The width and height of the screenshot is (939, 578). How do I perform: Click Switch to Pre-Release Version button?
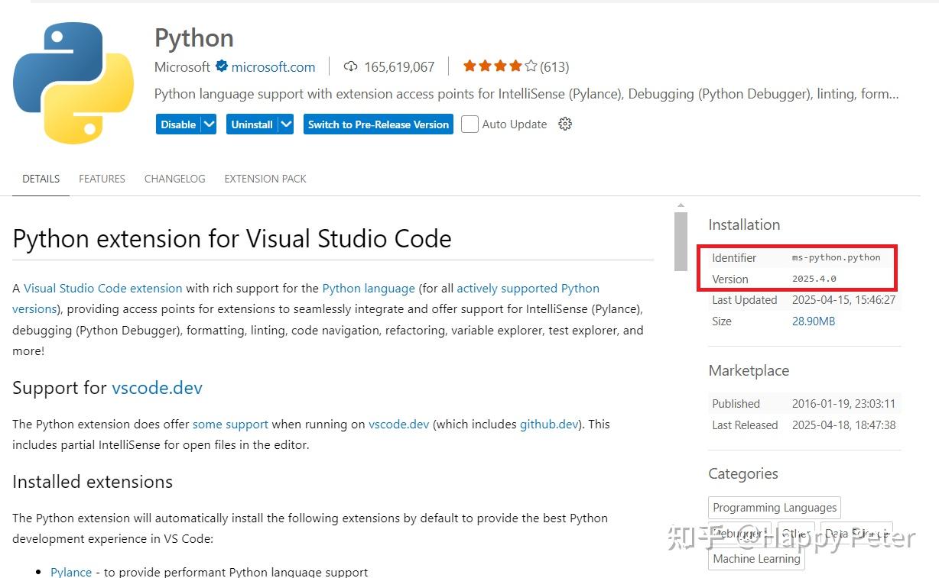click(378, 124)
